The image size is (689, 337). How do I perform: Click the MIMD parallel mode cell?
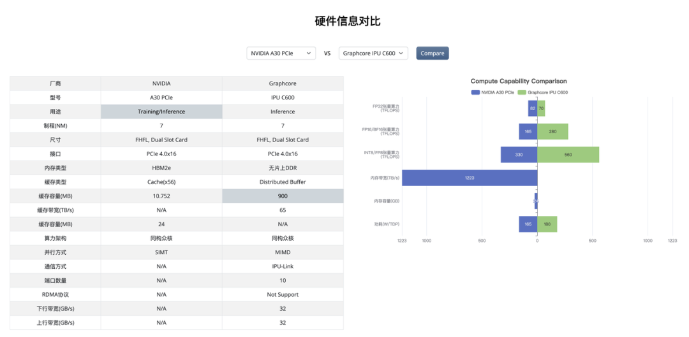click(283, 252)
